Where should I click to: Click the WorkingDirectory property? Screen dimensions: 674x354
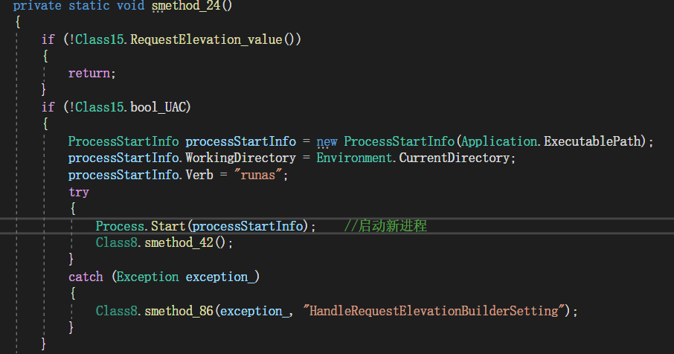click(241, 158)
